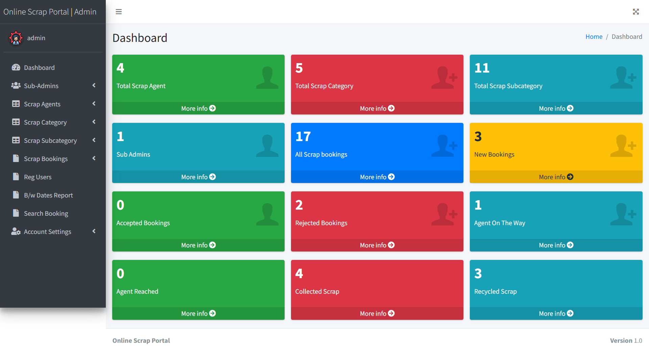Expand the Scrap Subcategory submenu arrow

coord(94,140)
